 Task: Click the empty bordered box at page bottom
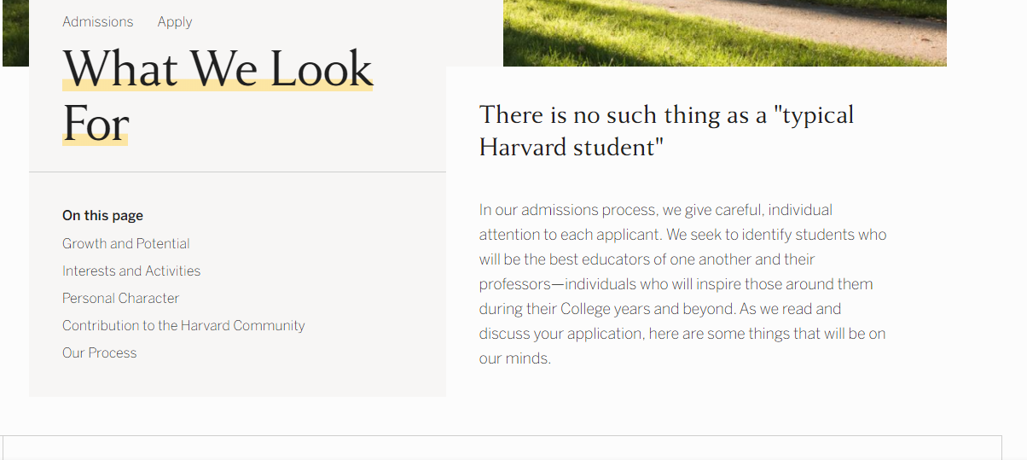point(502,448)
